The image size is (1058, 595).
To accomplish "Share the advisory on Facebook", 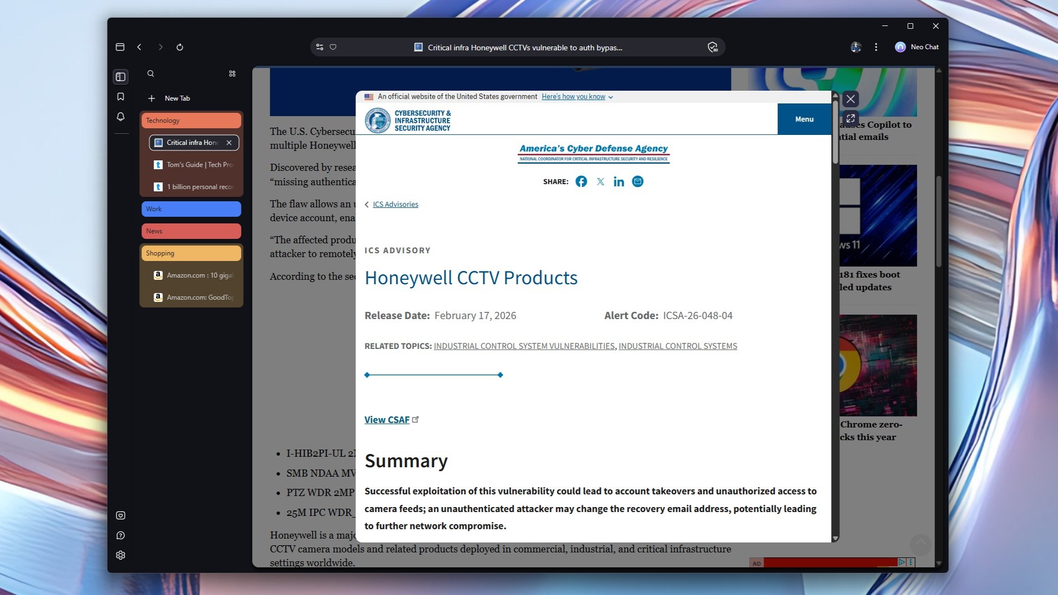I will coord(581,181).
